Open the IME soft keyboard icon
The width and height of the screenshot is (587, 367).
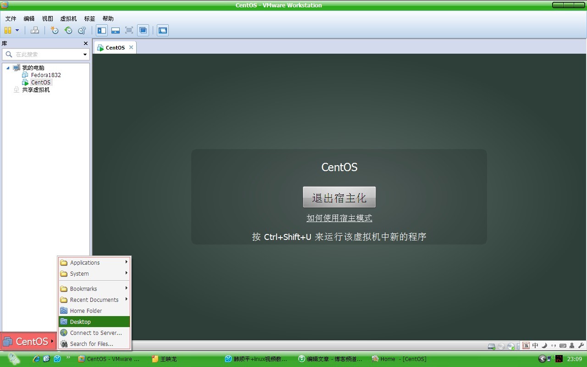click(x=563, y=346)
